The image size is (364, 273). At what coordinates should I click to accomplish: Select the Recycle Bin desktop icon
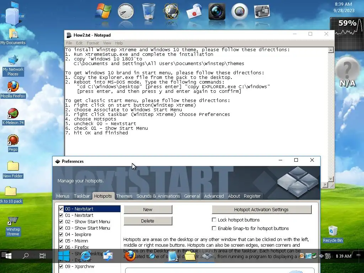coord(333,234)
